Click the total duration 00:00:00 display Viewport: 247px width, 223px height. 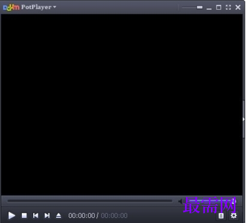[114, 216]
